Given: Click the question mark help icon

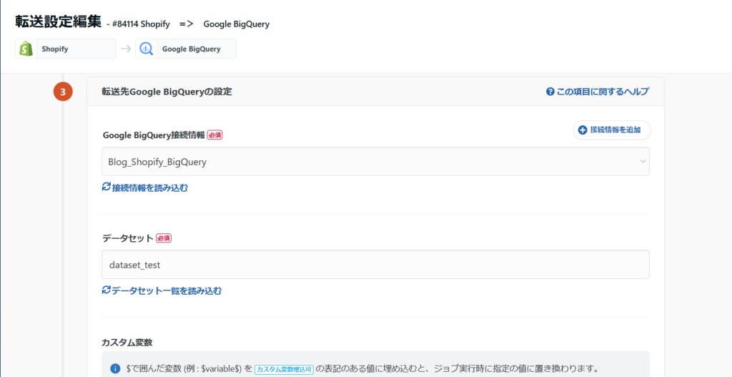Looking at the screenshot, I should [x=550, y=92].
